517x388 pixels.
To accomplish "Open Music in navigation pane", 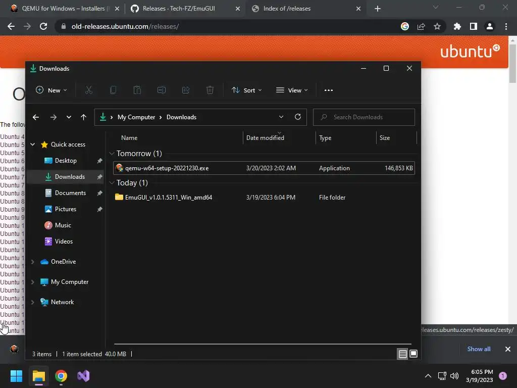I will (x=63, y=225).
